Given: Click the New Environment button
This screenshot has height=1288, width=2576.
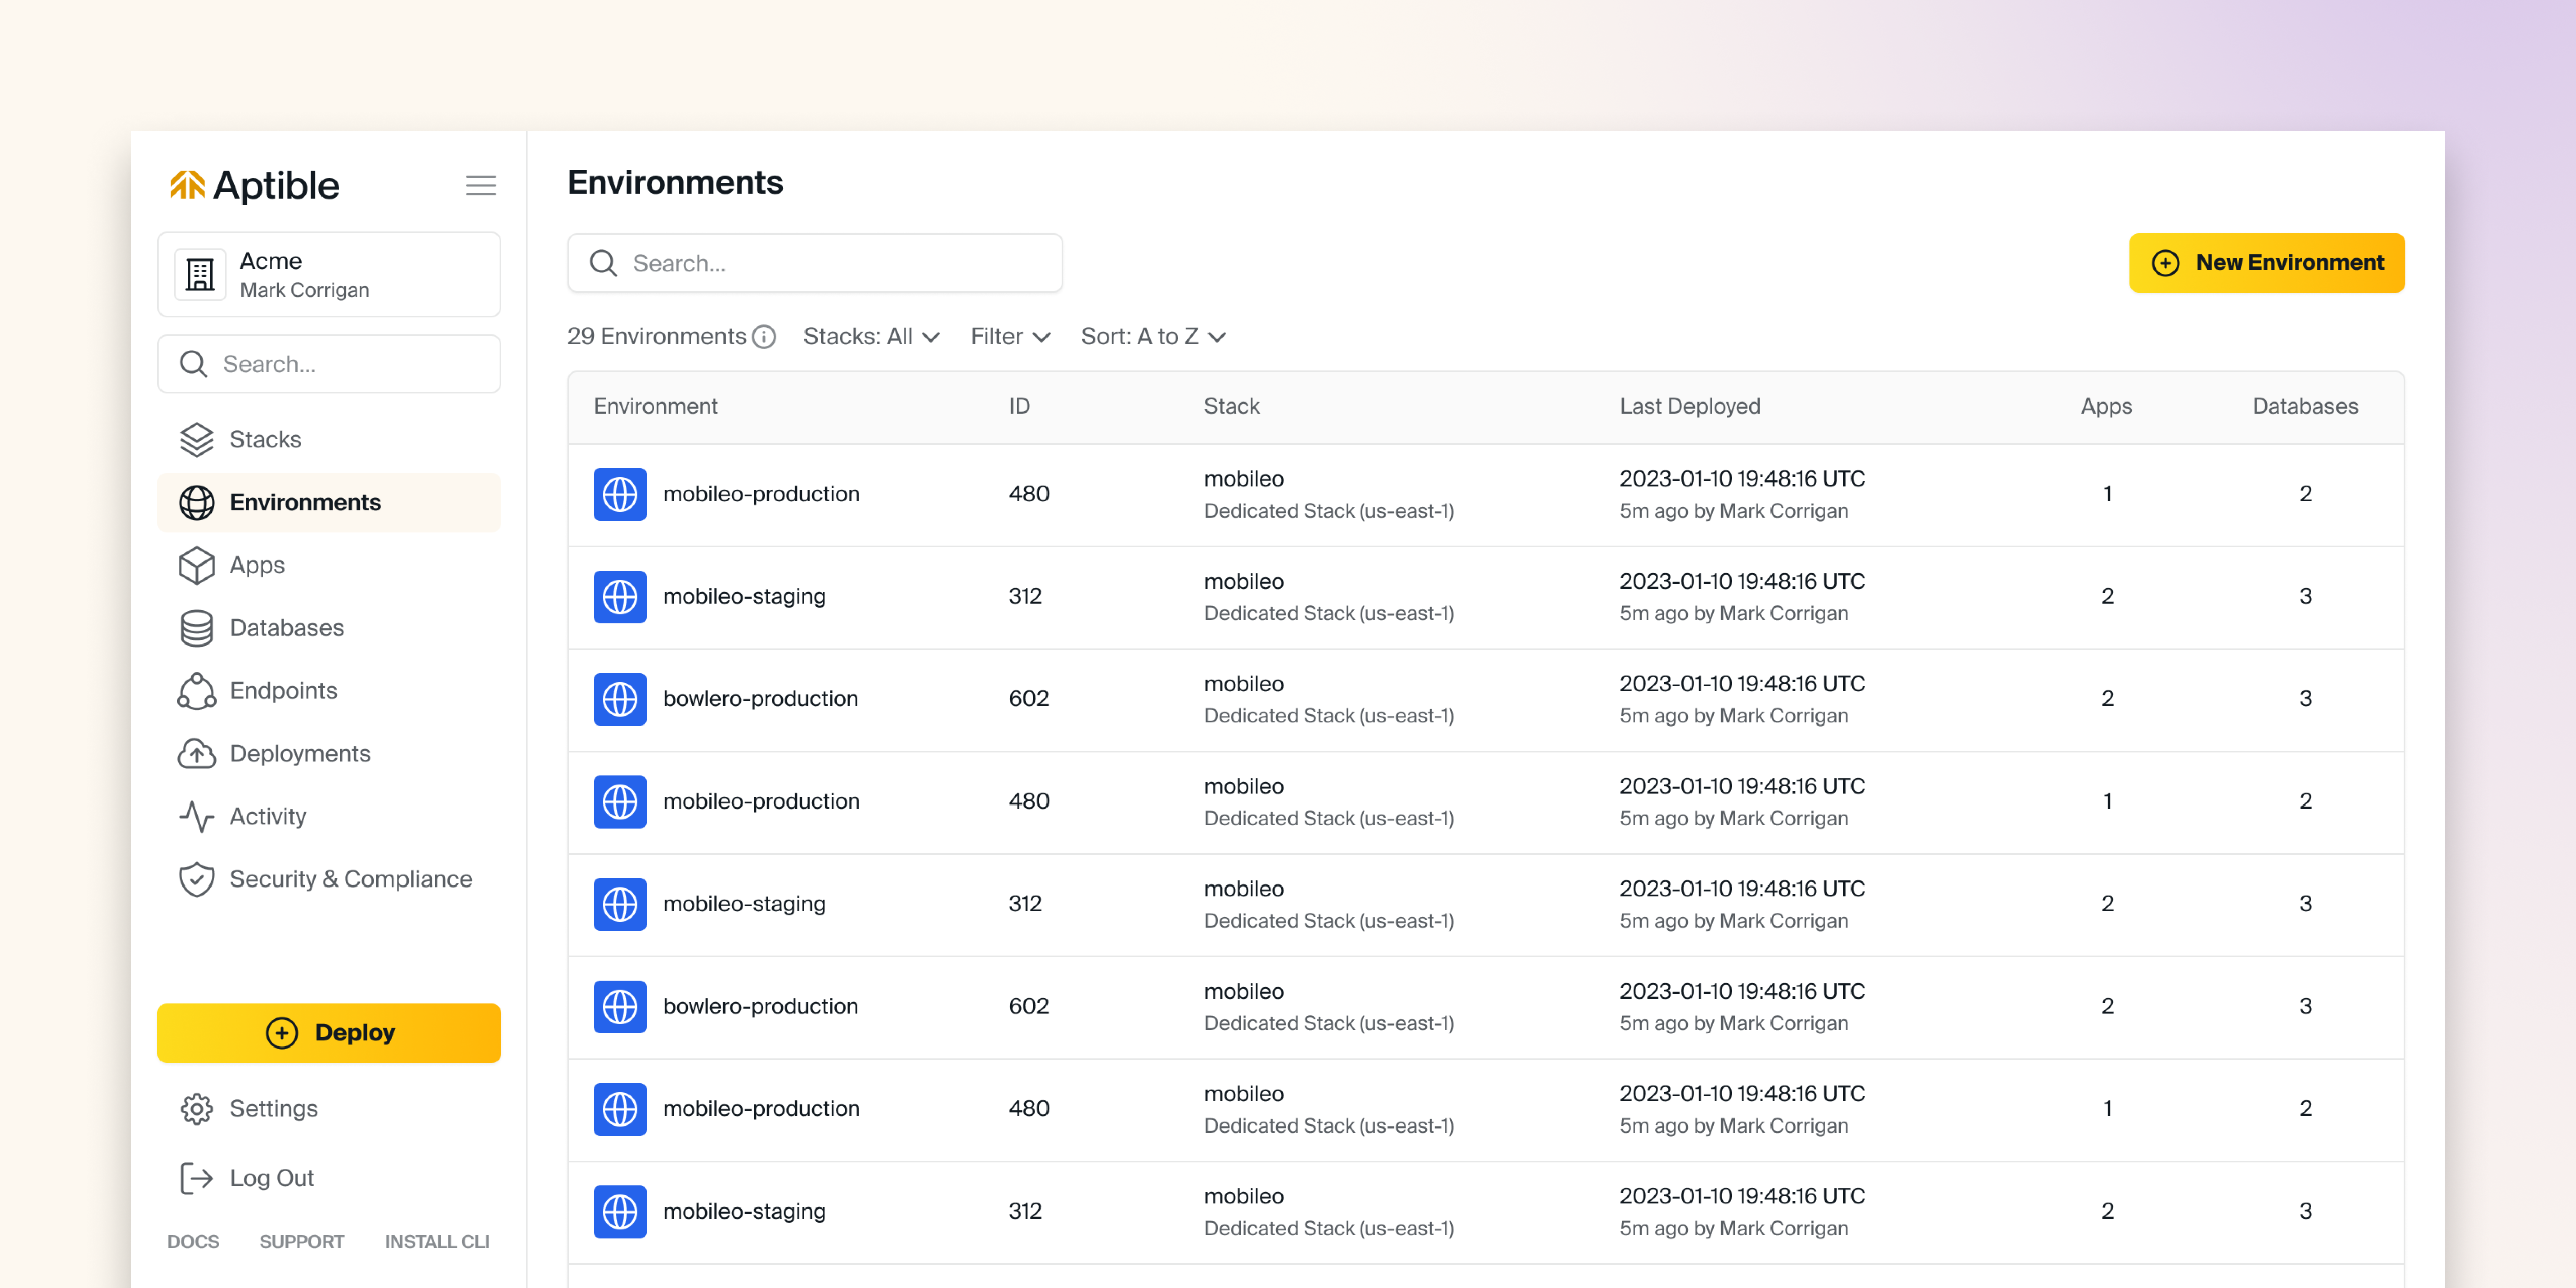Looking at the screenshot, I should [2266, 263].
